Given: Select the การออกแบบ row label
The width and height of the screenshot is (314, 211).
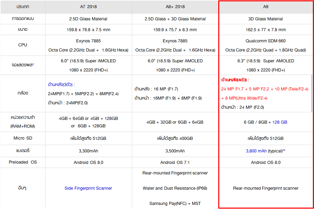Looking at the screenshot, I should pos(23,19).
